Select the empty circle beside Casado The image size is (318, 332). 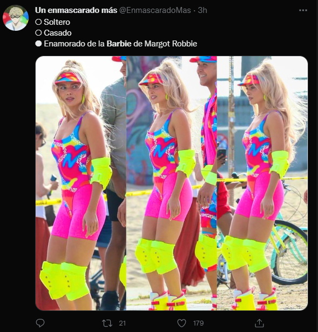[x=38, y=33]
